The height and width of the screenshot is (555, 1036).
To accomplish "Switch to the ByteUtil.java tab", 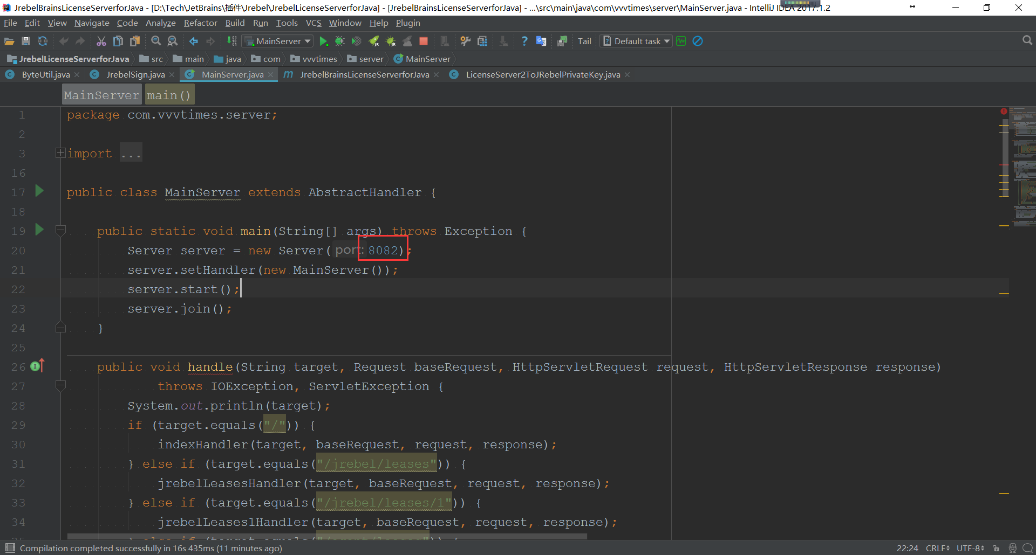I will [x=46, y=75].
